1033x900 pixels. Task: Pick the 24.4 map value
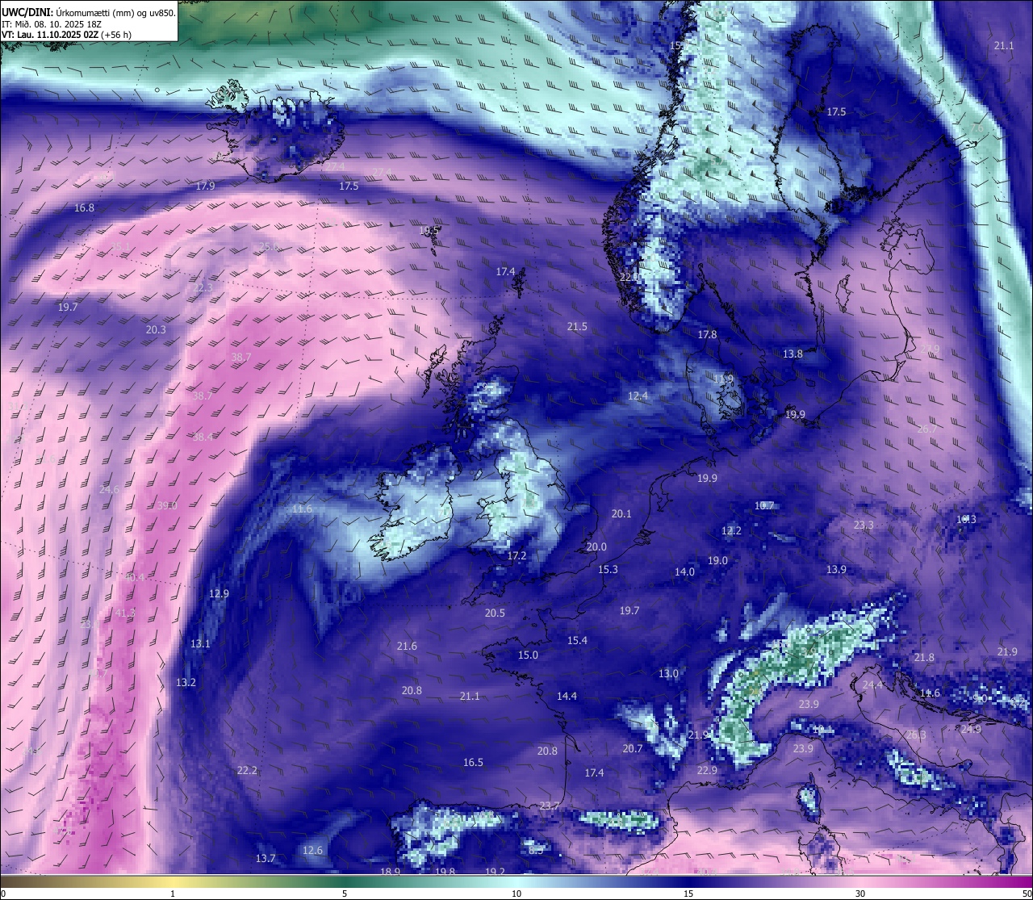click(x=872, y=684)
